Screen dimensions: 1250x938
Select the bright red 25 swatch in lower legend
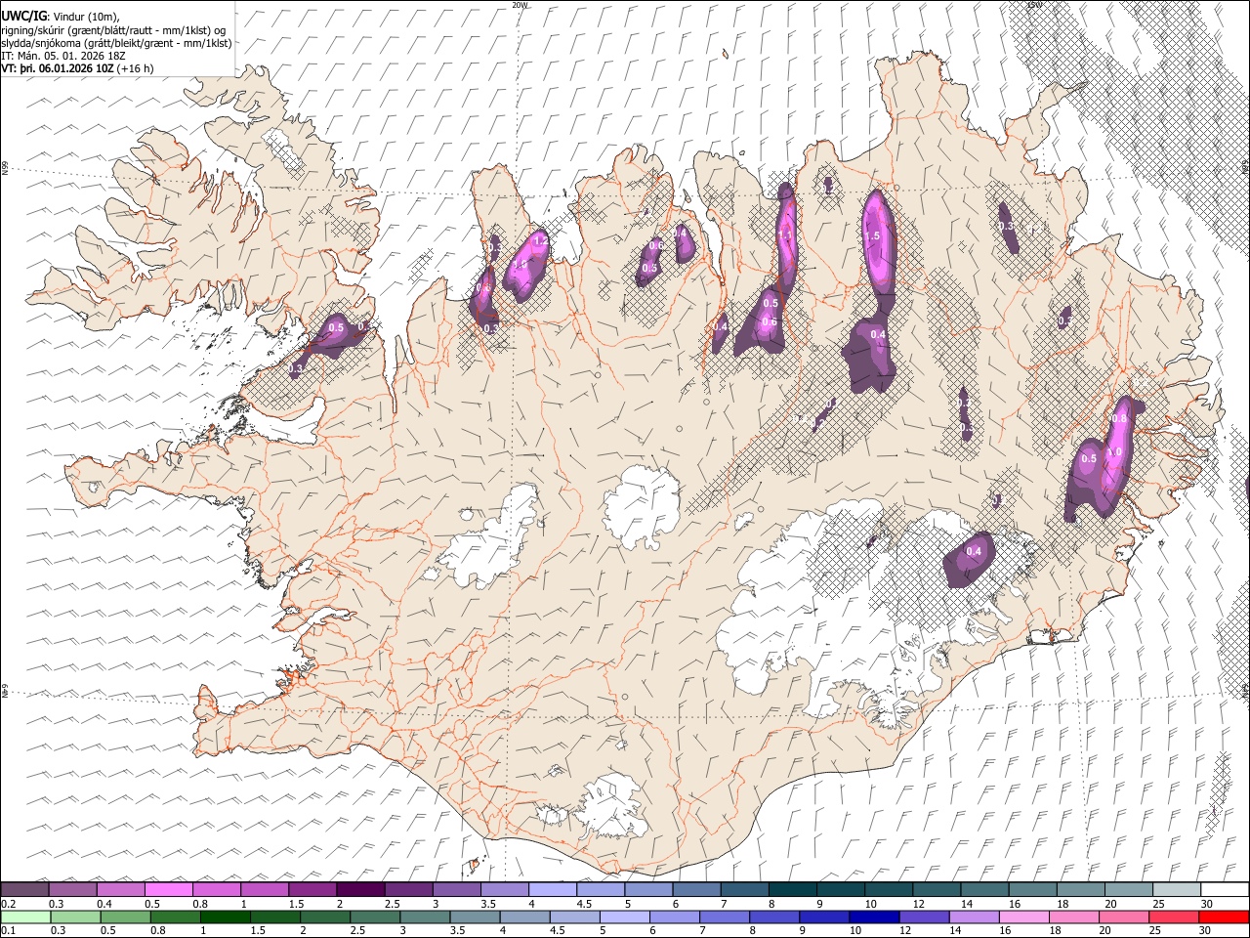(1175, 917)
